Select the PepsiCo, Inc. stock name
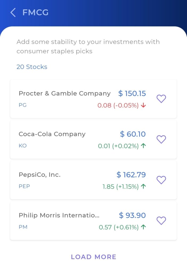The image size is (187, 273). (40, 175)
